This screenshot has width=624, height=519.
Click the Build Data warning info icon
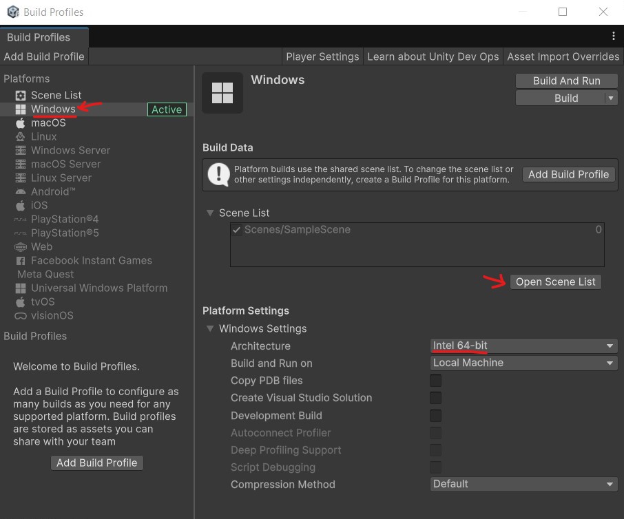coord(218,174)
